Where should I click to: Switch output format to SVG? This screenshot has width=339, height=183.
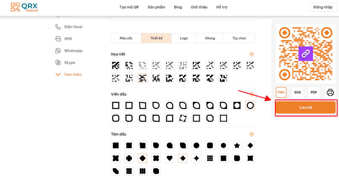(x=297, y=92)
